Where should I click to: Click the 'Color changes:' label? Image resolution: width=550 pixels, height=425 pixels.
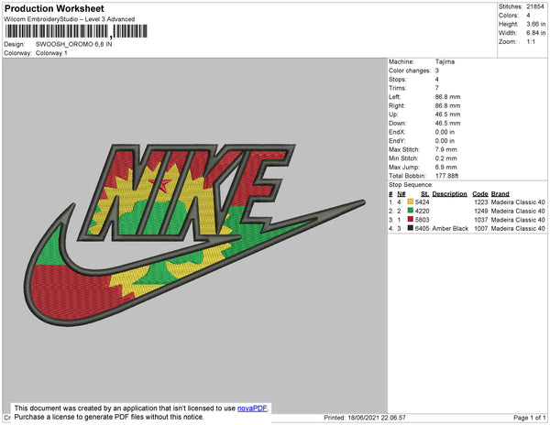point(410,71)
